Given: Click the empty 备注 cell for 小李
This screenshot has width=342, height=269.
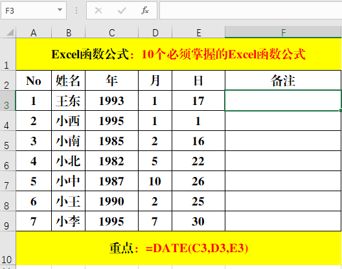Looking at the screenshot, I should point(283,221).
